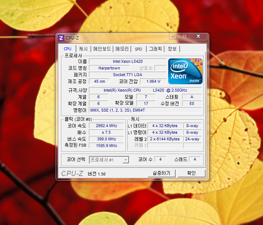Click the L1 명령어 size 4 x 32 KBytes
Viewport: 263px width, 225px height.
point(165,132)
